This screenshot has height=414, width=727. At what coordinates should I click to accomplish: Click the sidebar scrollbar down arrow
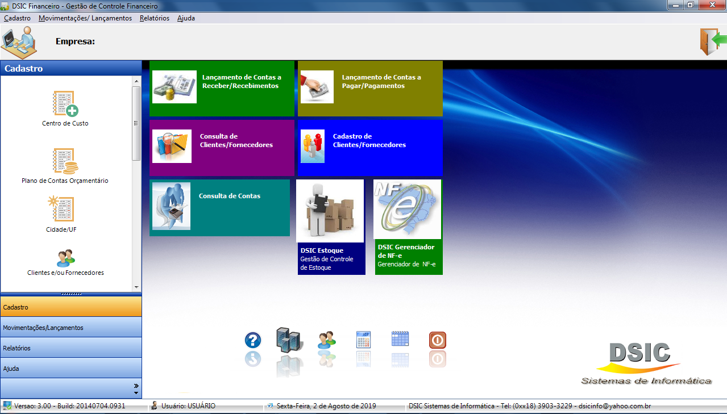(x=136, y=287)
